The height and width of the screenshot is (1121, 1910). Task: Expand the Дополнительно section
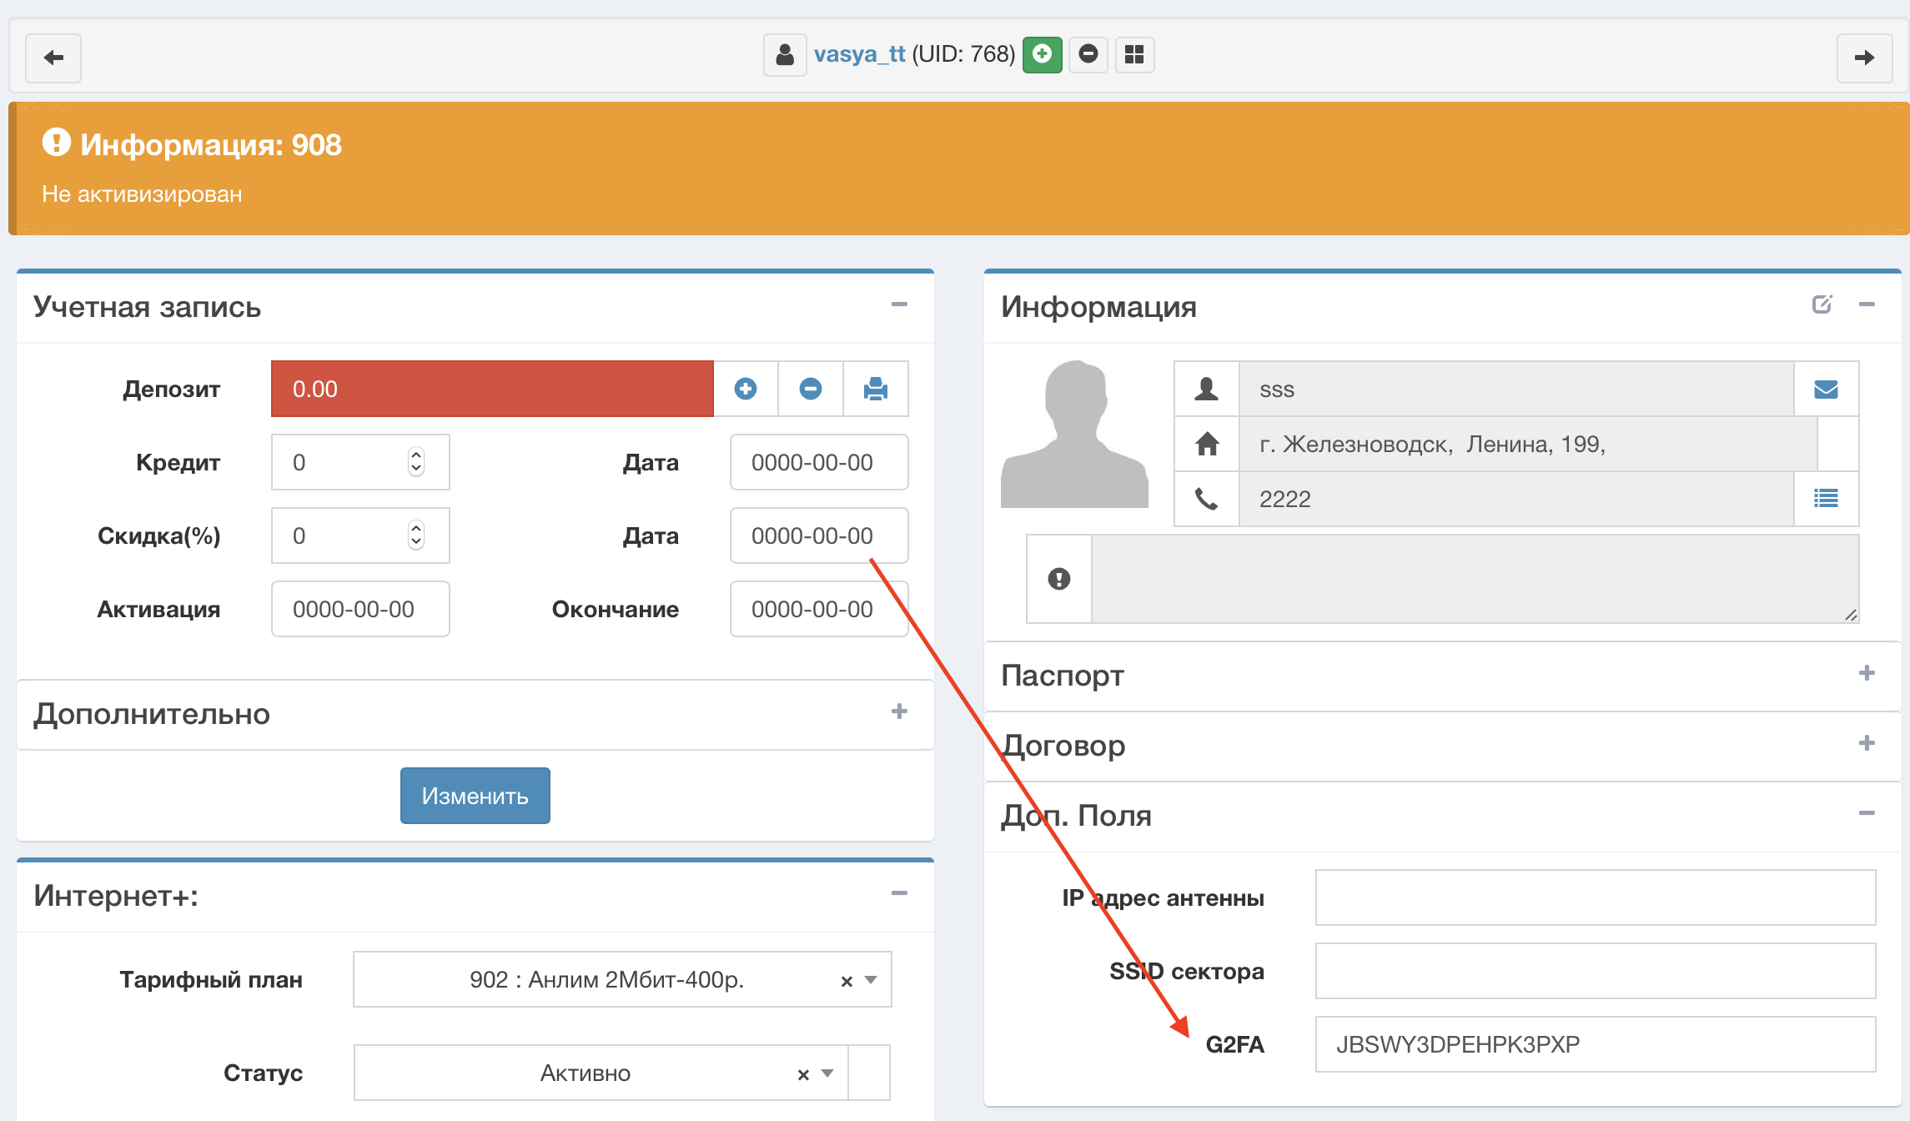899,711
